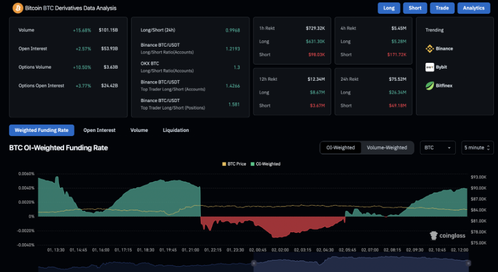
Task: Click the Long button
Action: pyautogui.click(x=389, y=8)
